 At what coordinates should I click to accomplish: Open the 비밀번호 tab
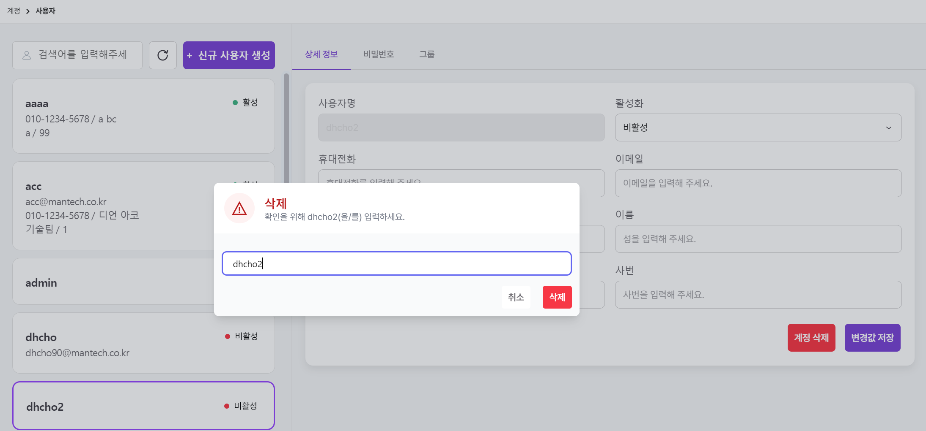(379, 54)
